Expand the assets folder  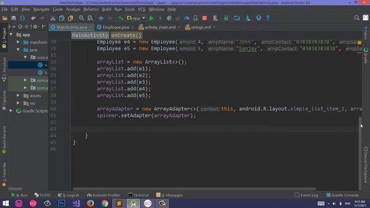(x=18, y=95)
